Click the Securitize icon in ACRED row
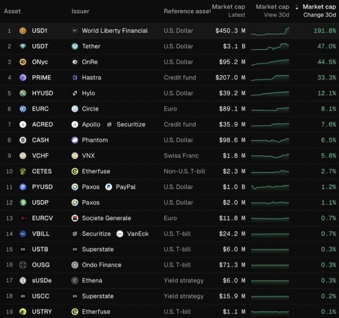339x318 pixels. coord(109,125)
